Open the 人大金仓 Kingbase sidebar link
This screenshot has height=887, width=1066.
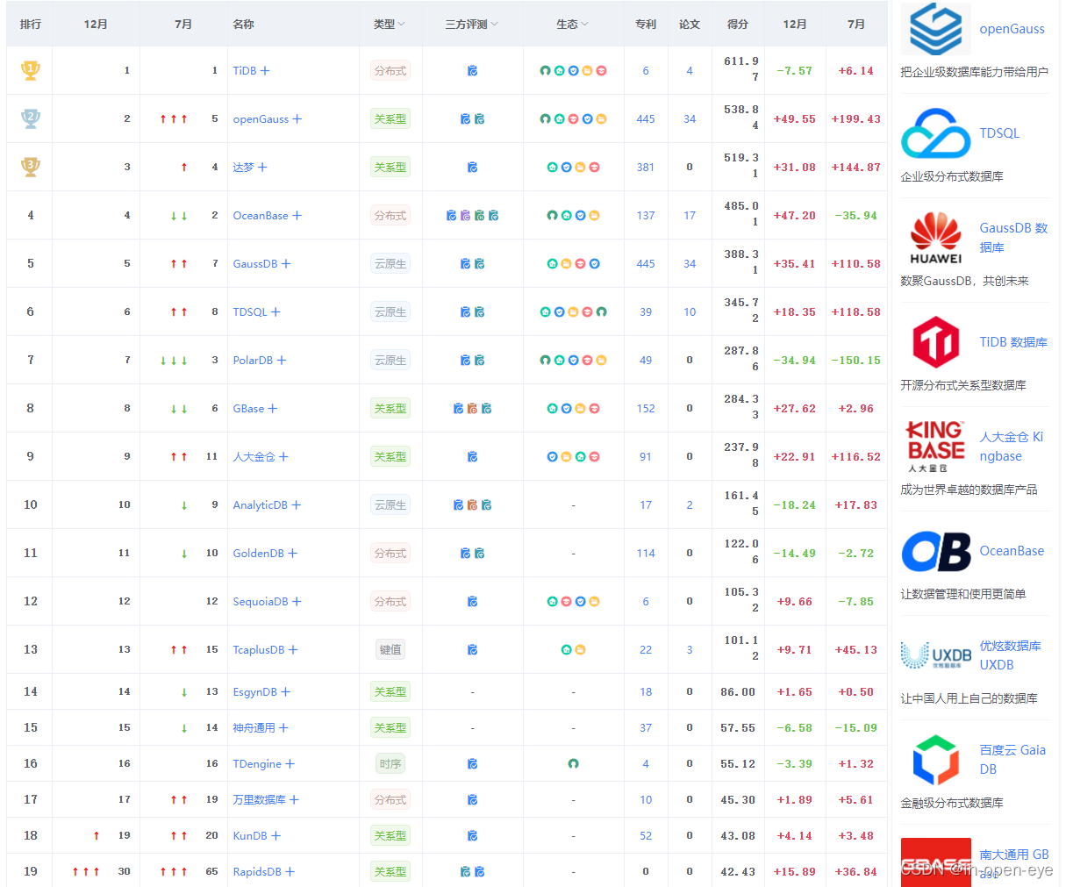[x=1012, y=447]
